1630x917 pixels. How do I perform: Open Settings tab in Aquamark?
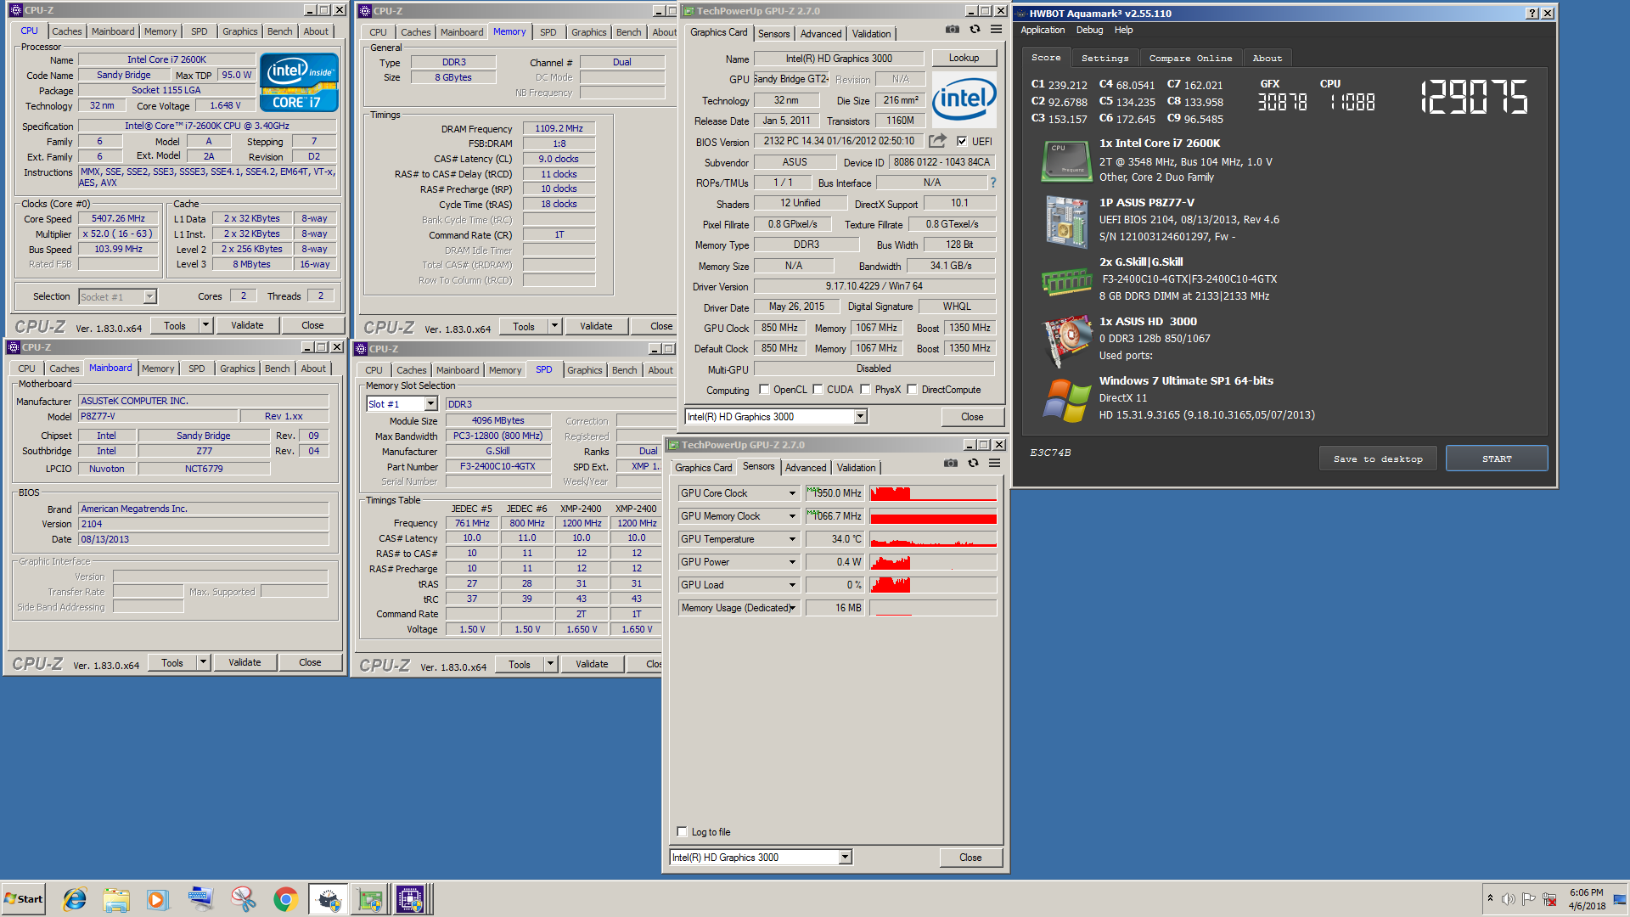pyautogui.click(x=1104, y=59)
